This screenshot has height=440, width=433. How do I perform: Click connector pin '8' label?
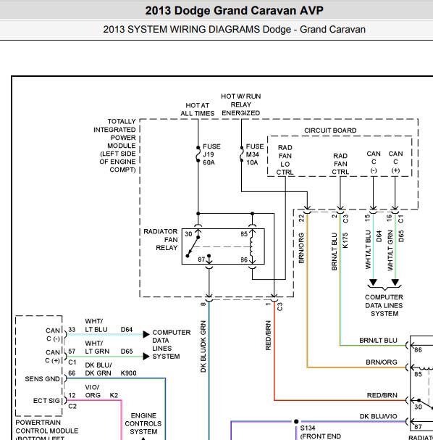click(203, 304)
